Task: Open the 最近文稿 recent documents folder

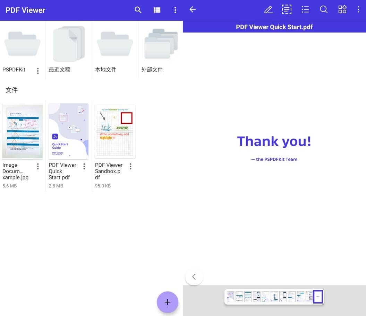Action: coord(69,45)
